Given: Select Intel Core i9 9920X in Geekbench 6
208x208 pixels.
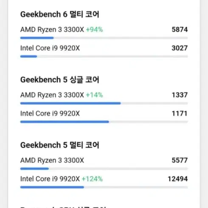Looking at the screenshot, I should (50, 48).
